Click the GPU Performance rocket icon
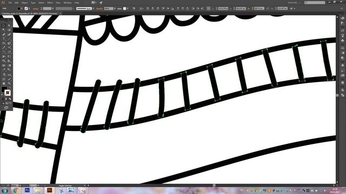Screen dimensions: 346x194 point(101,3)
